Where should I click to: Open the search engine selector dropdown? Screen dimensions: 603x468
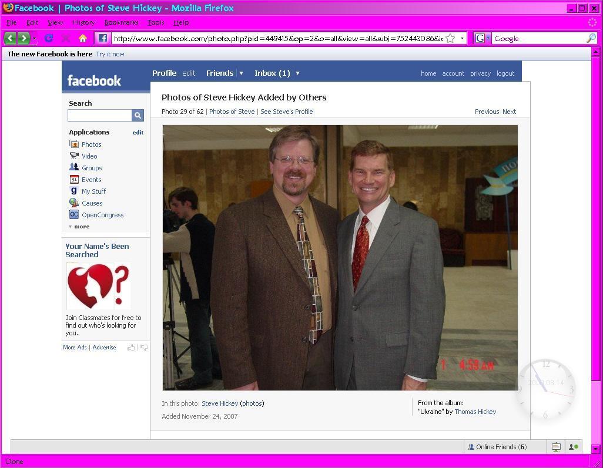tap(488, 38)
